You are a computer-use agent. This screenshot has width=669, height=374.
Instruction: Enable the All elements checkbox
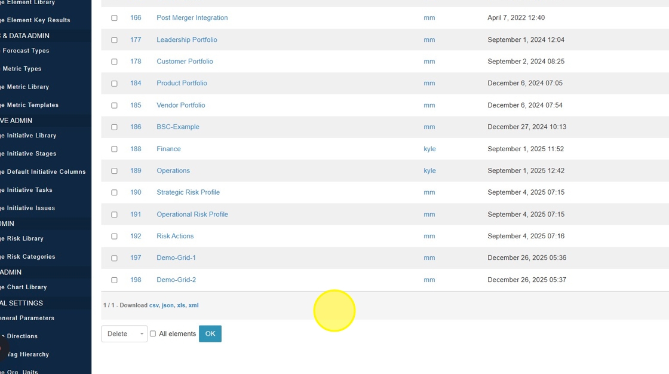(153, 334)
